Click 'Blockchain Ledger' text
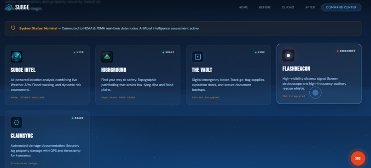 coord(24,163)
